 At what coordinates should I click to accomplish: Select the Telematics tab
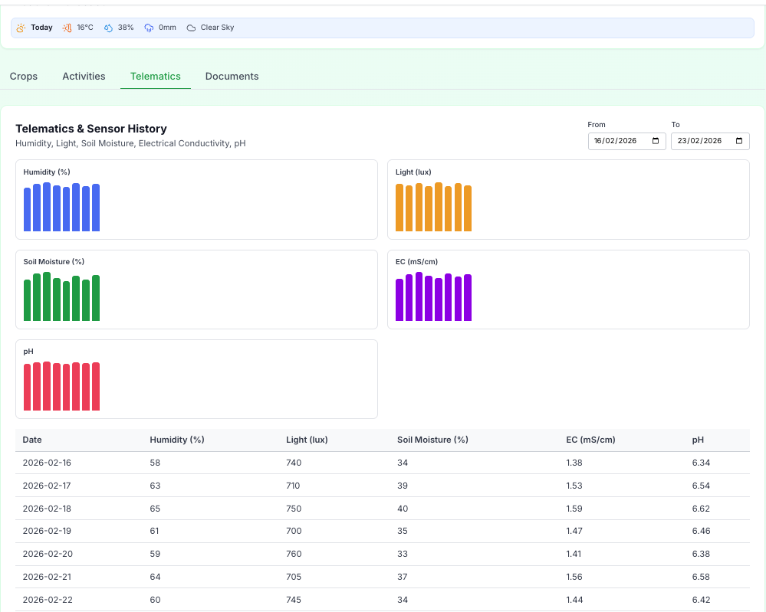coord(156,76)
